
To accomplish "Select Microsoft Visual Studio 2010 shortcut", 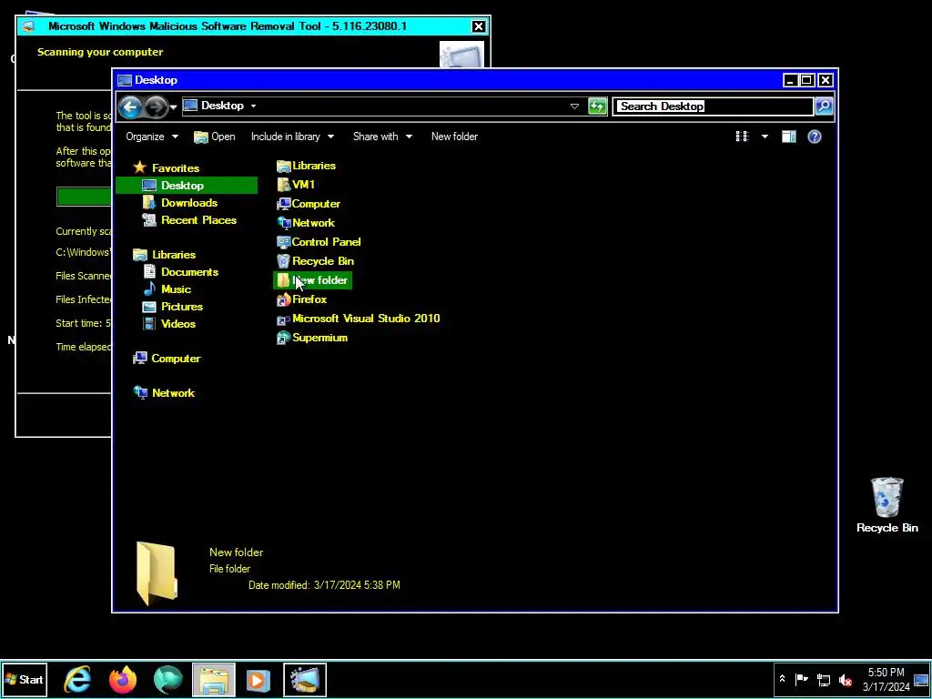I will [x=359, y=319].
